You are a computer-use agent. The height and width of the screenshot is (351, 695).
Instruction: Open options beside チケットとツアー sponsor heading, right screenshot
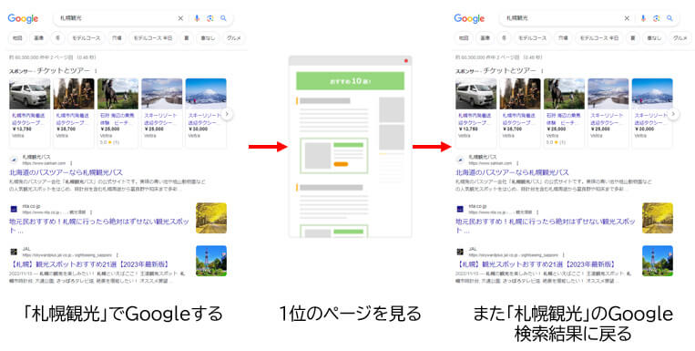point(542,70)
